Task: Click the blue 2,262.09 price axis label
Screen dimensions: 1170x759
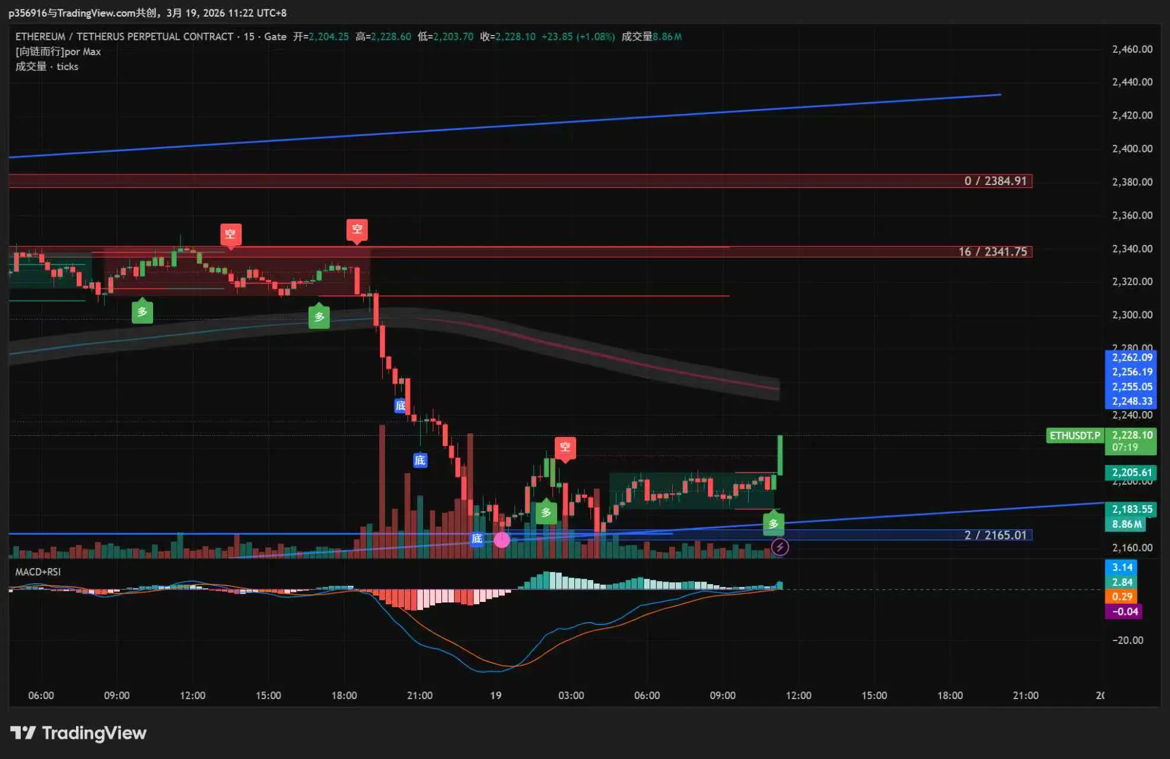Action: click(1131, 358)
